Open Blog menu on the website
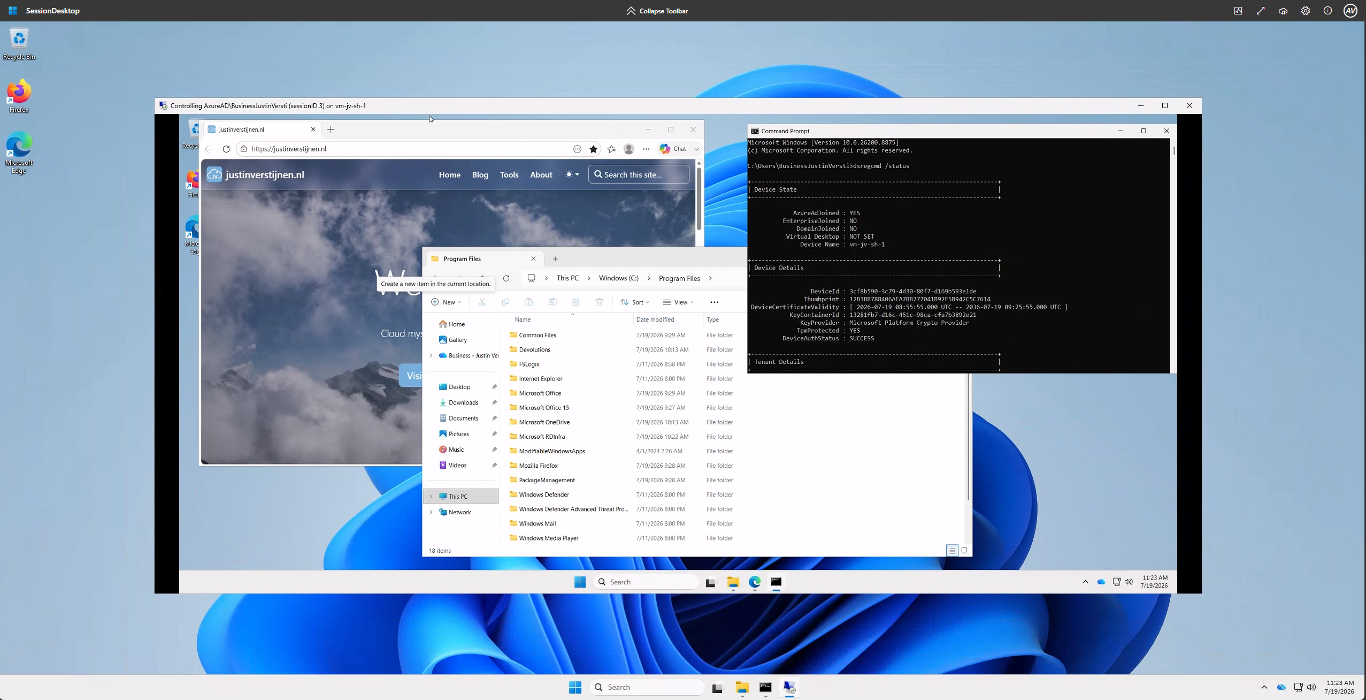The width and height of the screenshot is (1366, 700). pos(480,174)
